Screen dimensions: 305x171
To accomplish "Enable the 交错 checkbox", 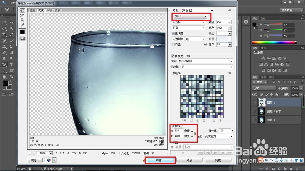I will (x=173, y=44).
